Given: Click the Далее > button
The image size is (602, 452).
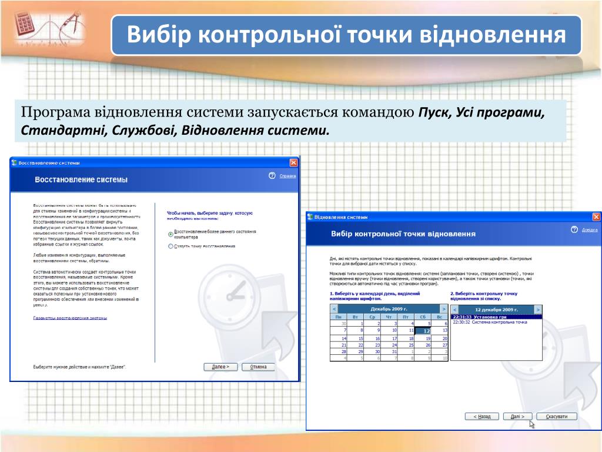Looking at the screenshot, I should coord(220,367).
